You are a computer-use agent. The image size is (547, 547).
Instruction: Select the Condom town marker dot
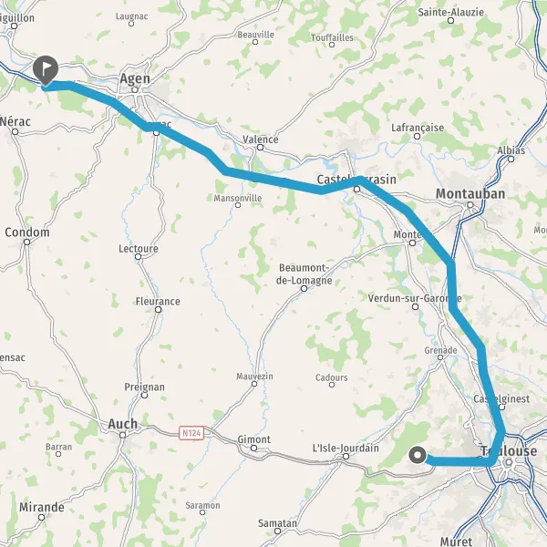pos(26,243)
